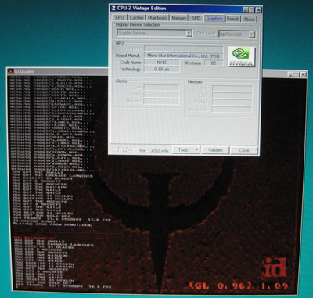This screenshot has height=298, width=313.
Task: Minimize the GLQuake window
Action: pos(291,74)
